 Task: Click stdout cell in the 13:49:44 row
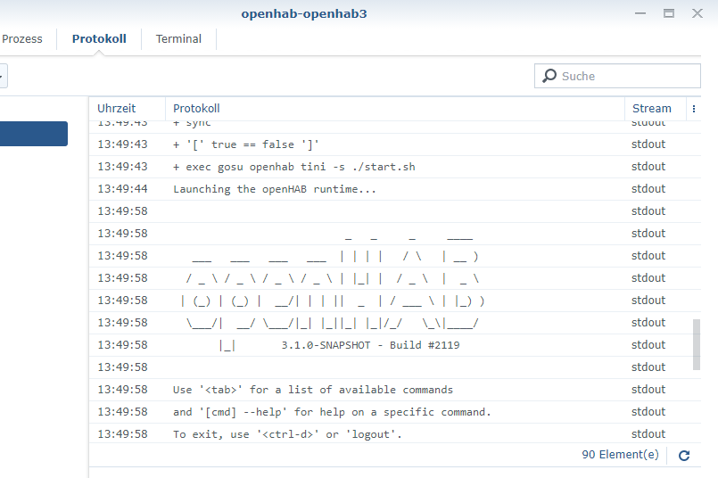[x=648, y=189]
